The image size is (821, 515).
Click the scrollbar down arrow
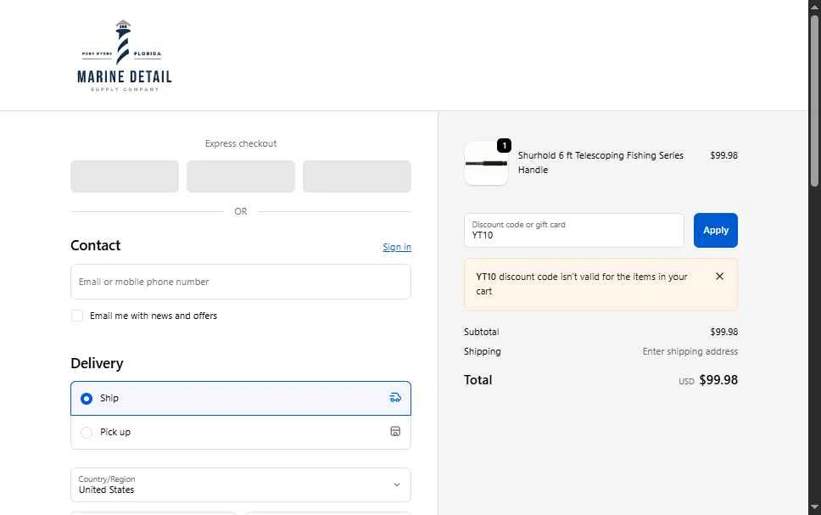pyautogui.click(x=814, y=507)
